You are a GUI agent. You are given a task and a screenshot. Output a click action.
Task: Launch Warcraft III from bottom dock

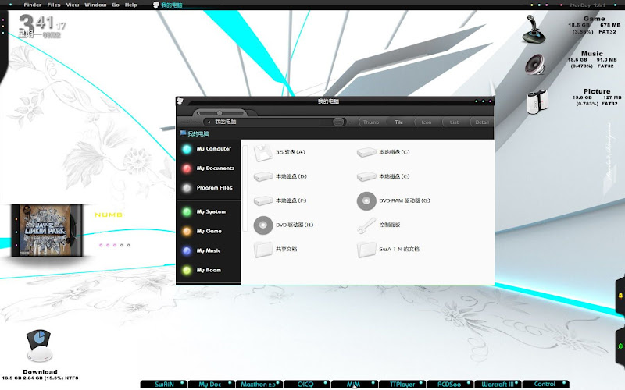(x=498, y=385)
